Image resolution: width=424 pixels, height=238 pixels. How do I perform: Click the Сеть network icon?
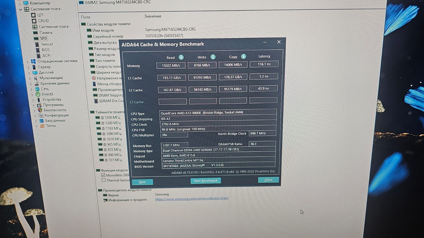tap(37, 89)
